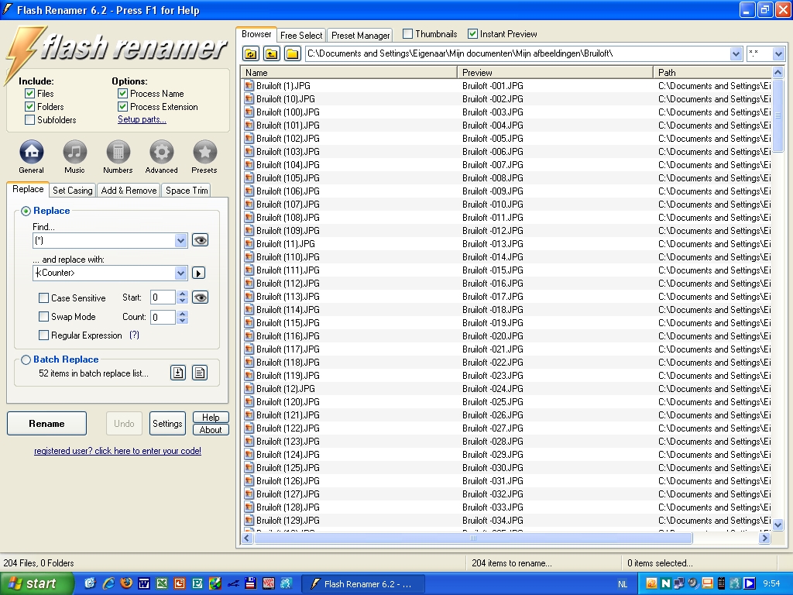Switch to the Set Casing tab
Screen dimensions: 793x595
point(73,191)
